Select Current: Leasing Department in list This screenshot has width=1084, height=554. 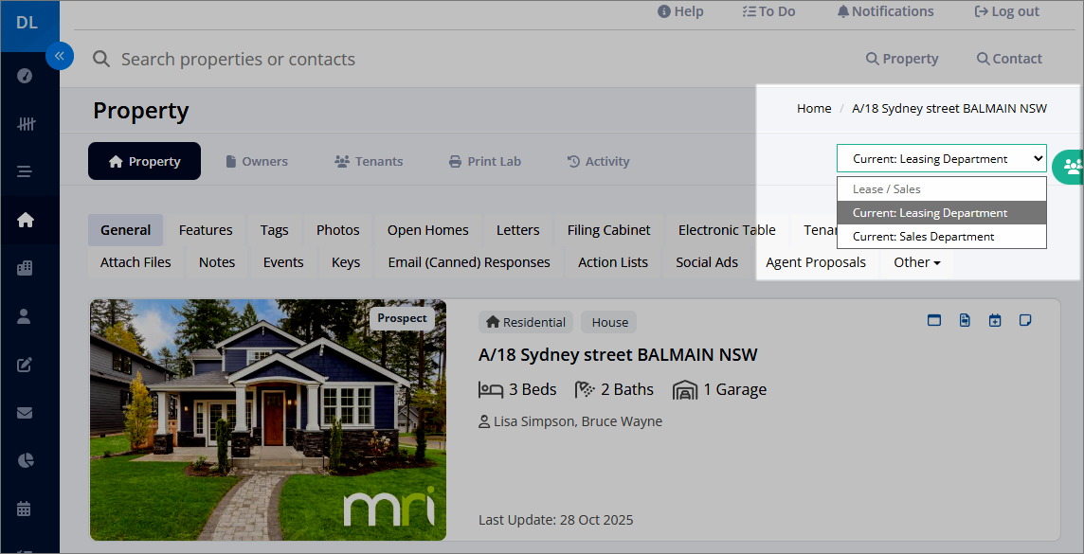point(942,213)
